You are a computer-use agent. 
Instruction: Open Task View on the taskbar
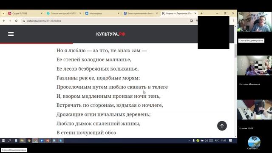point(16,141)
